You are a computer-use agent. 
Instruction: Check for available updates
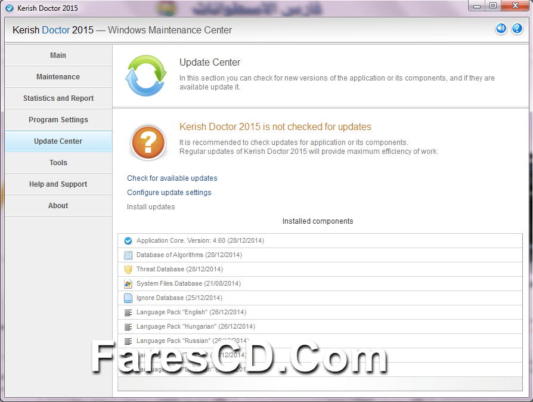pos(172,178)
